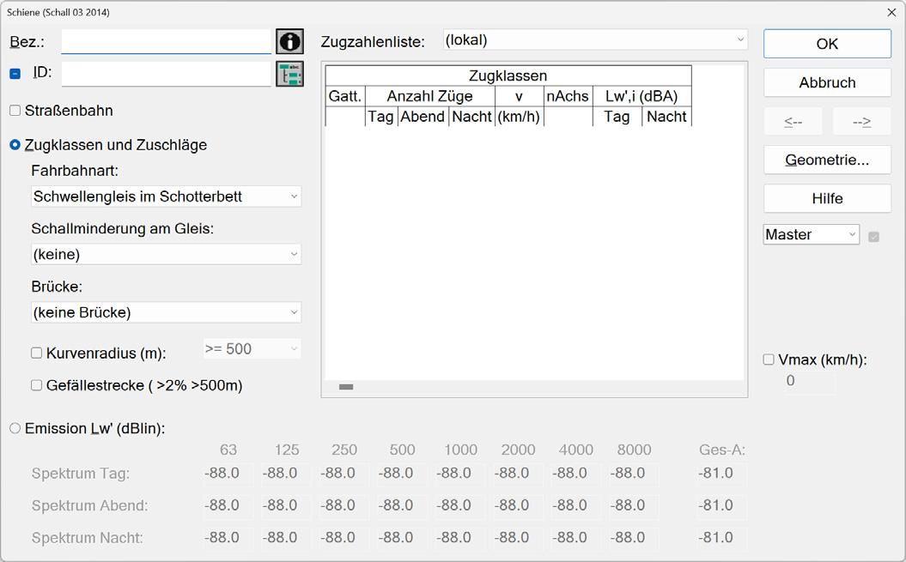The image size is (906, 562).
Task: Open the Kurvenradius >= 500 dropdown
Action: tap(252, 349)
